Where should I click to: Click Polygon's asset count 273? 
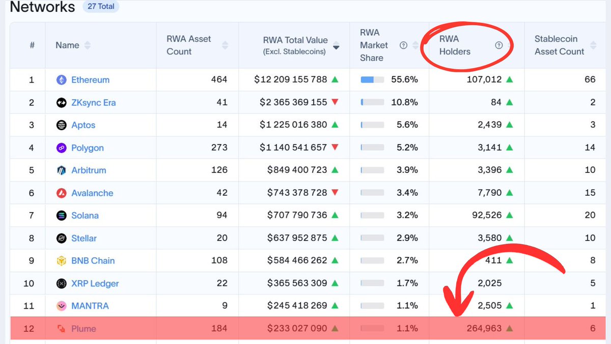click(219, 148)
